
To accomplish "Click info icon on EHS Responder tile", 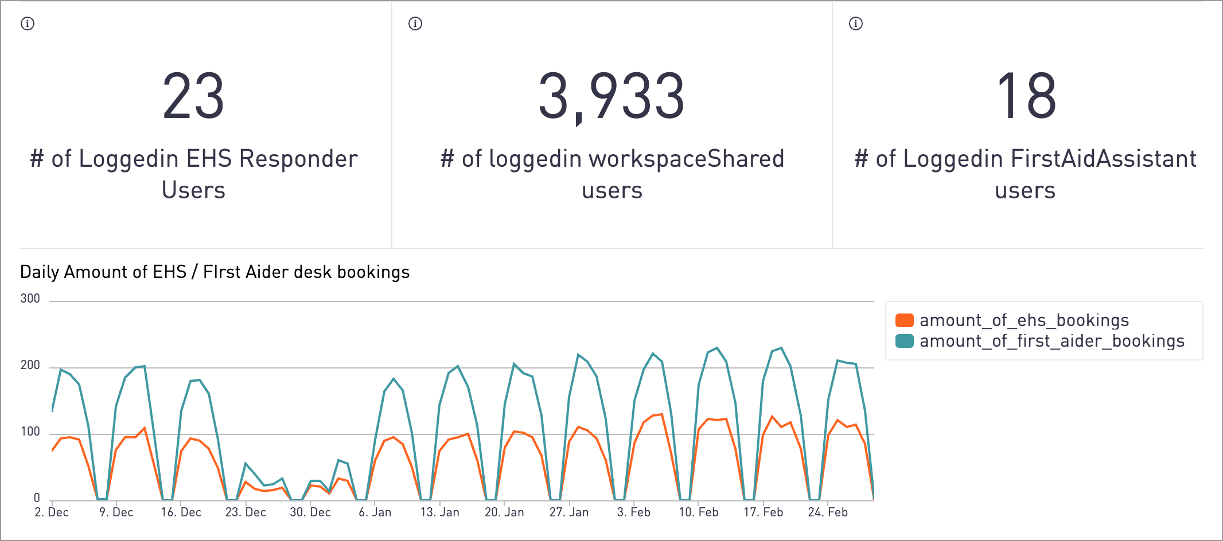I will tap(28, 23).
